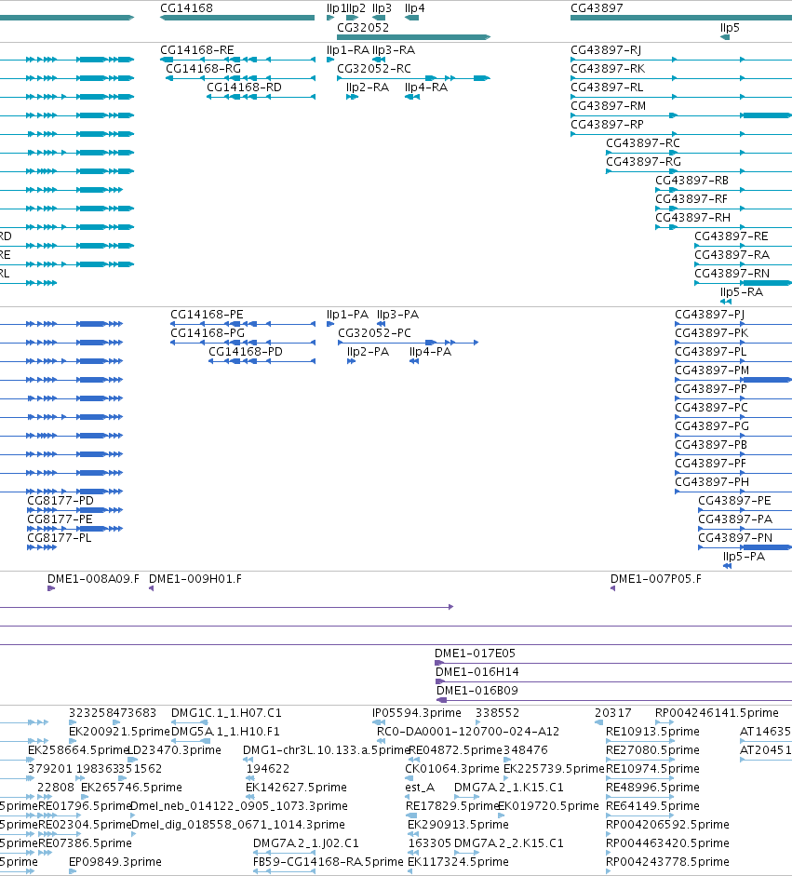Select EST RP004246141.5prime
Image resolution: width=792 pixels, height=876 pixels.
(717, 713)
